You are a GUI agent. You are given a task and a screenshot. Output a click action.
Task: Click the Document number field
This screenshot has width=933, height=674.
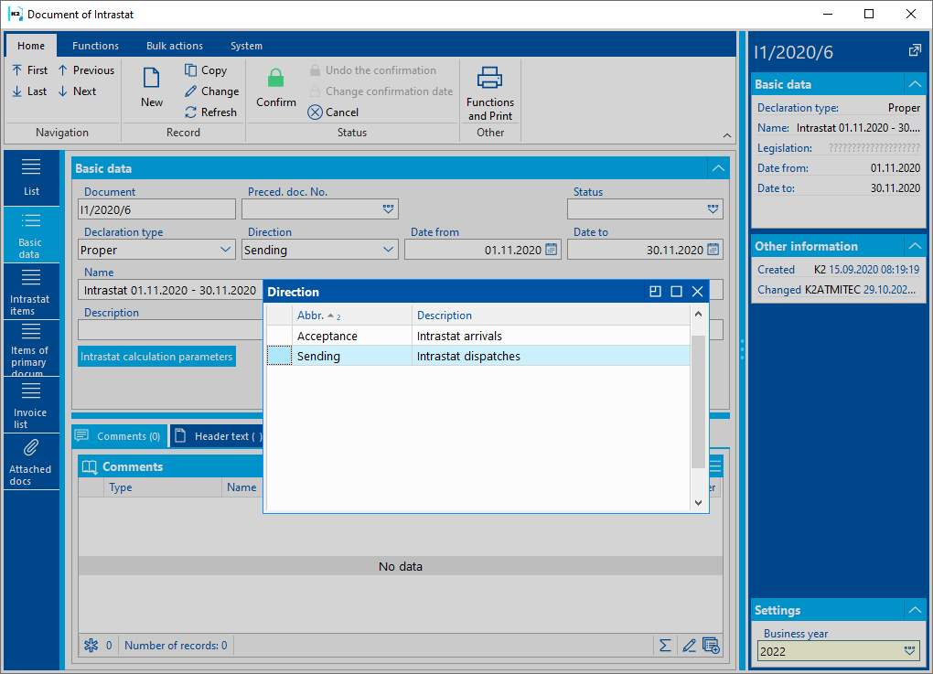(157, 209)
